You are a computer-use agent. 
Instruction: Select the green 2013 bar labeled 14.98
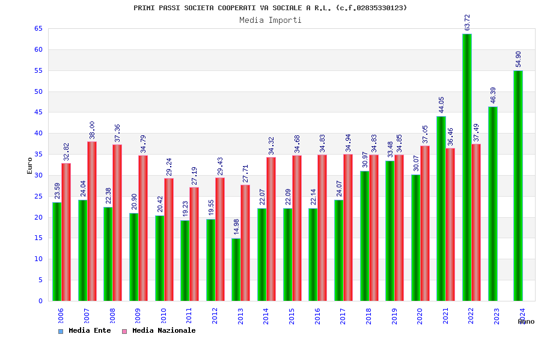[236, 270]
